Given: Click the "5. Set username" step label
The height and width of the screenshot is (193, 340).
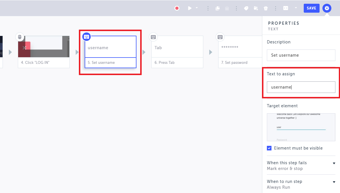Looking at the screenshot, I should pyautogui.click(x=101, y=63).
